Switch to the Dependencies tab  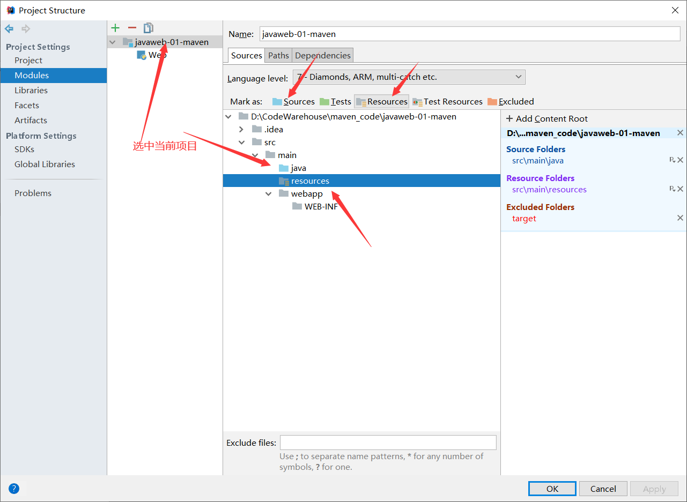coord(323,56)
